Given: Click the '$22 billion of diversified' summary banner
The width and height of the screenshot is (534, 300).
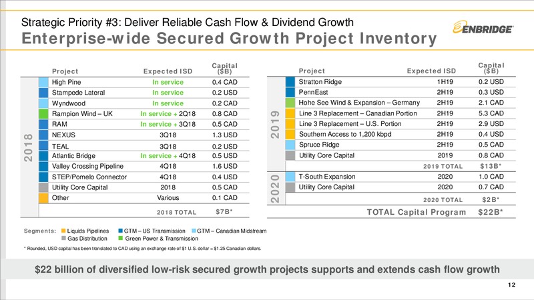Looking at the screenshot, I should coord(267,270).
